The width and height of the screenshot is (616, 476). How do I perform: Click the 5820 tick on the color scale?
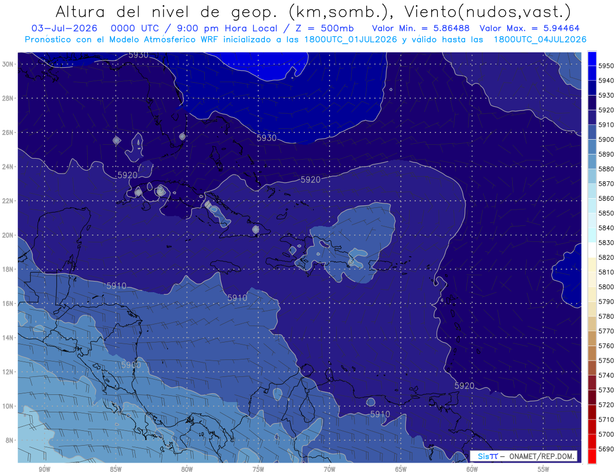click(x=606, y=257)
